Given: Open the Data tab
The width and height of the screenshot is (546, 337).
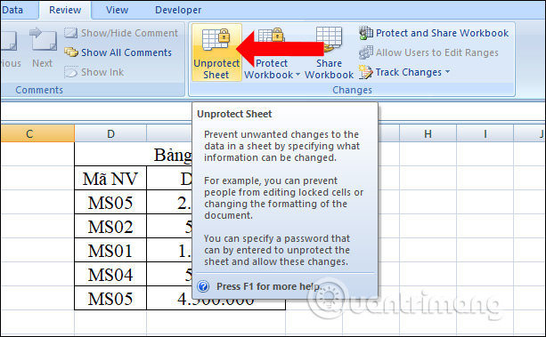Looking at the screenshot, I should 12,10.
